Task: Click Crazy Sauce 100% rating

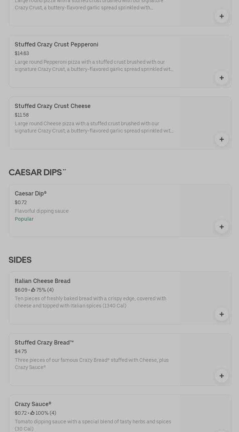Action: pos(44,413)
